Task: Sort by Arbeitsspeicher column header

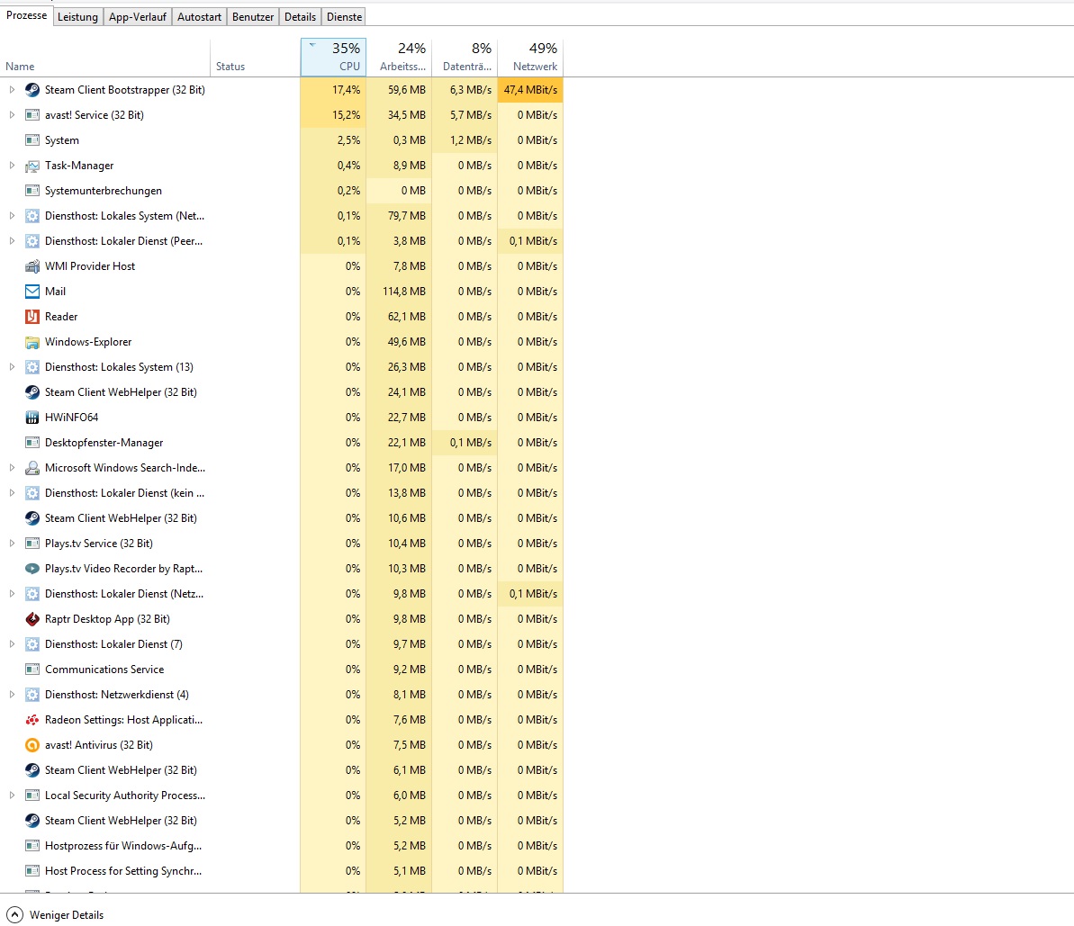Action: click(x=400, y=57)
